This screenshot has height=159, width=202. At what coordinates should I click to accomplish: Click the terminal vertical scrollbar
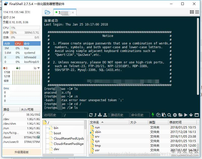pos(198,56)
